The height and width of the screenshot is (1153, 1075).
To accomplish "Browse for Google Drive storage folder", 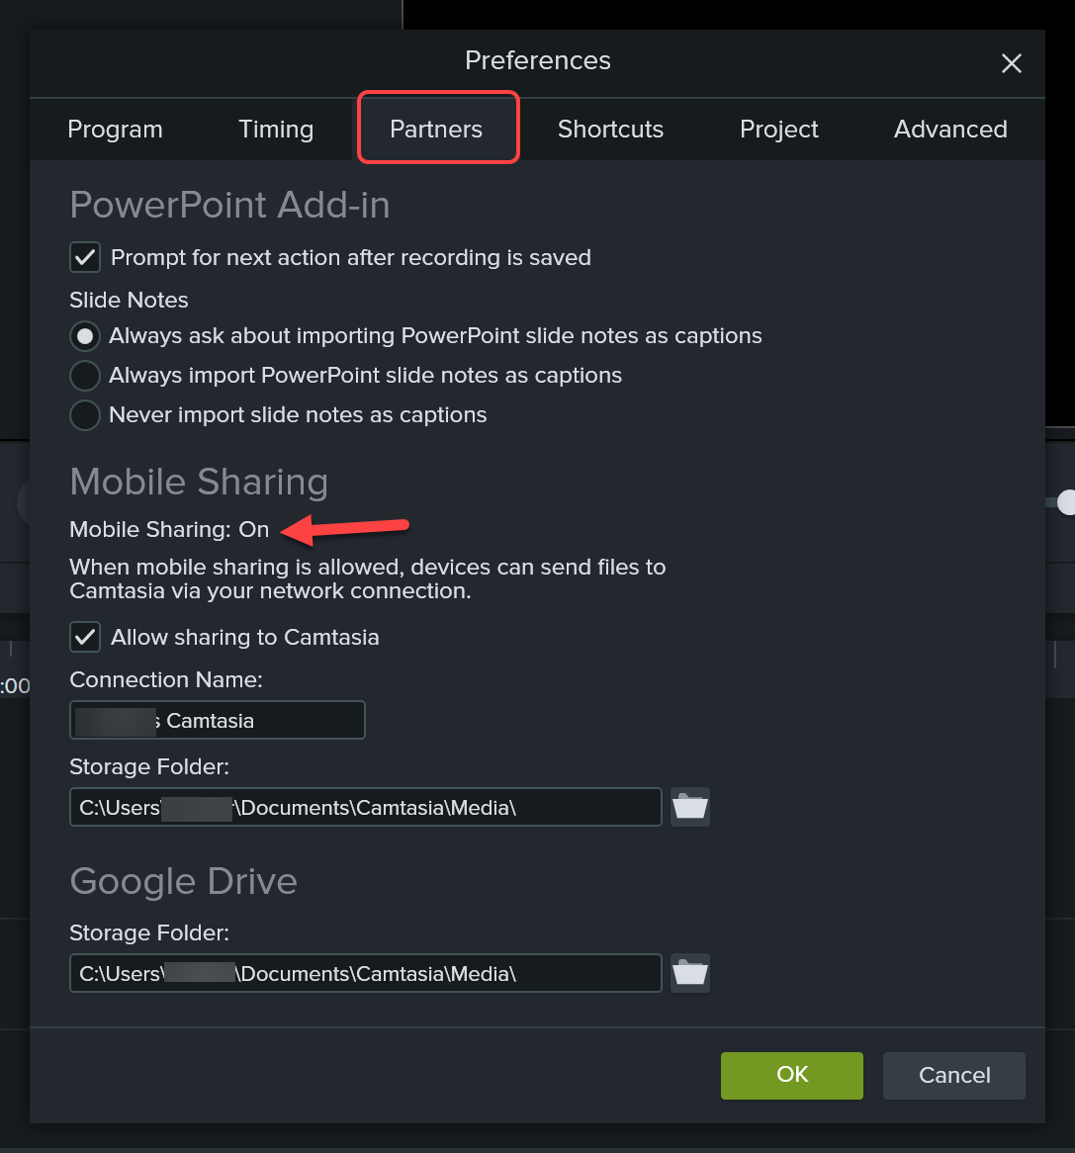I will coord(690,973).
